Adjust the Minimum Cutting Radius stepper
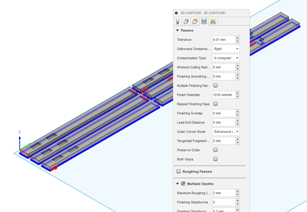This screenshot has height=212, width=307. [237, 67]
